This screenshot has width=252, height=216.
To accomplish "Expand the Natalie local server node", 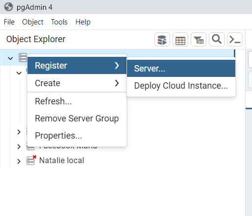I will [19, 161].
